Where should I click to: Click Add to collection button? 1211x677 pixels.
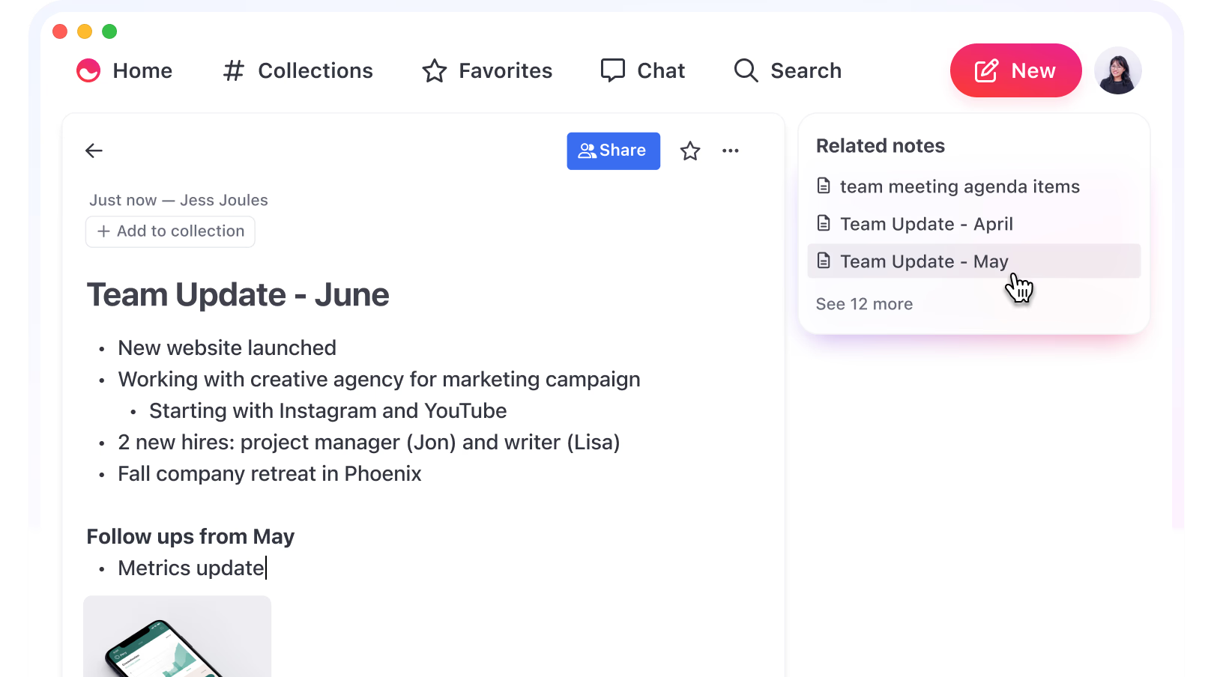170,231
